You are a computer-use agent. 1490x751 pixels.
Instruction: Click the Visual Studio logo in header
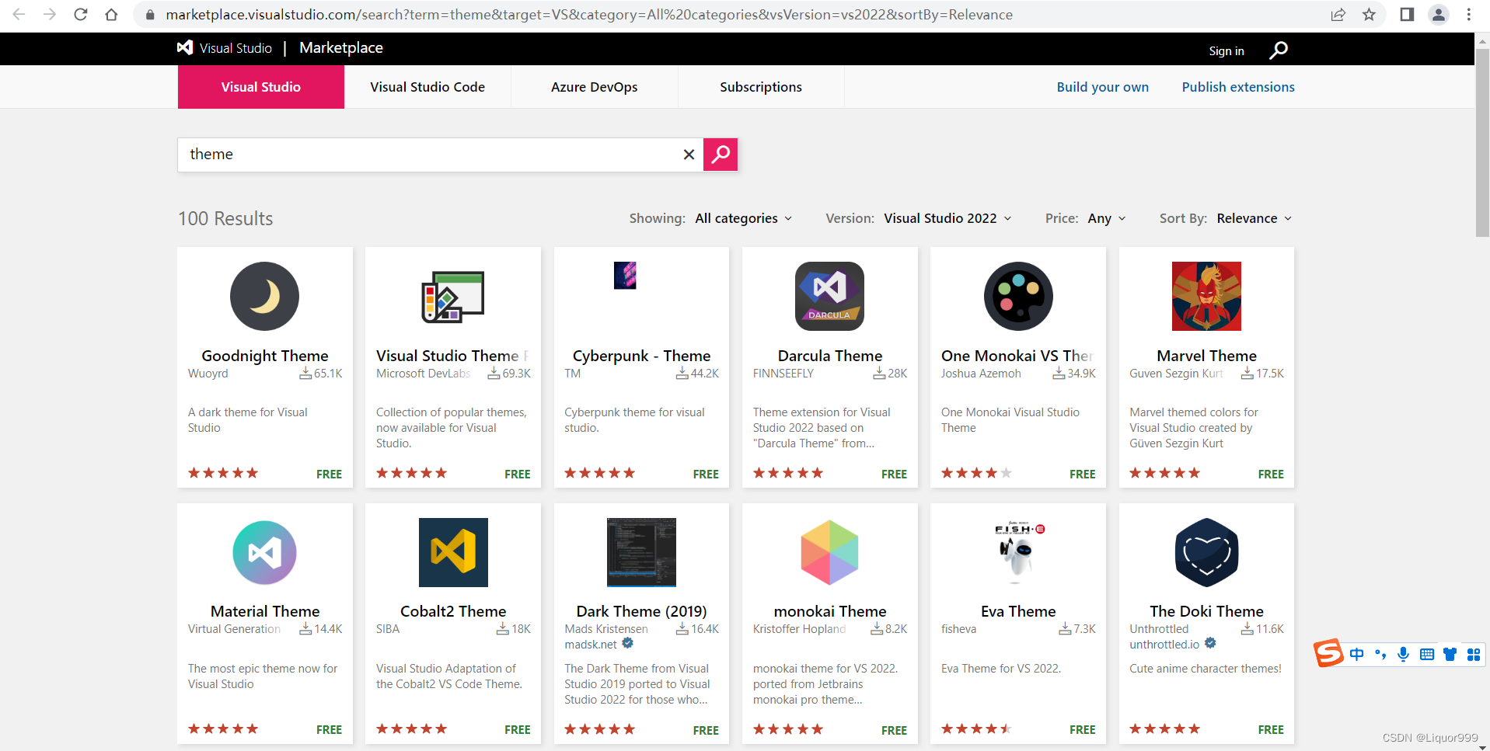(x=225, y=48)
